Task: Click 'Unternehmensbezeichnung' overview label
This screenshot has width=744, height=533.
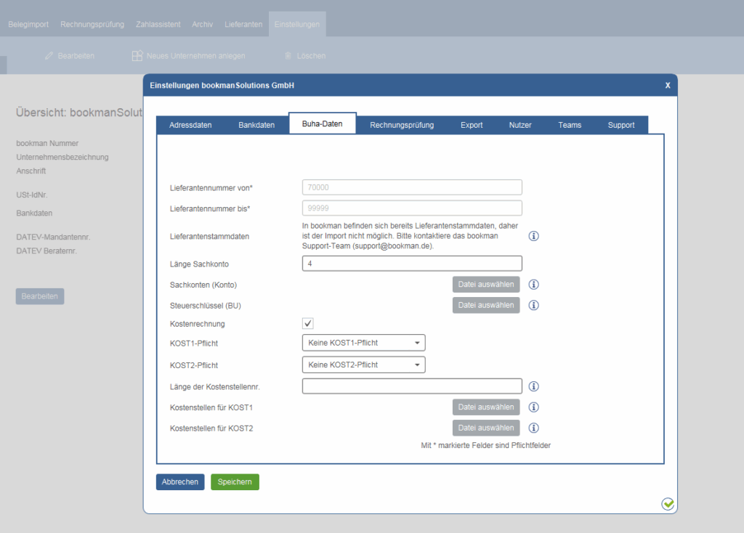Action: 62,157
